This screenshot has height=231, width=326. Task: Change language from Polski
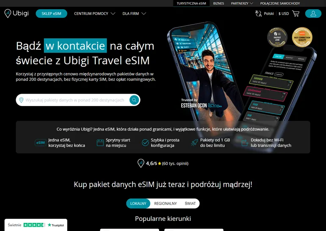point(269,14)
